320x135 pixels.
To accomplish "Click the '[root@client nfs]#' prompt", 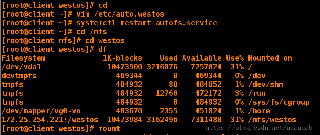I will tap(42, 40).
